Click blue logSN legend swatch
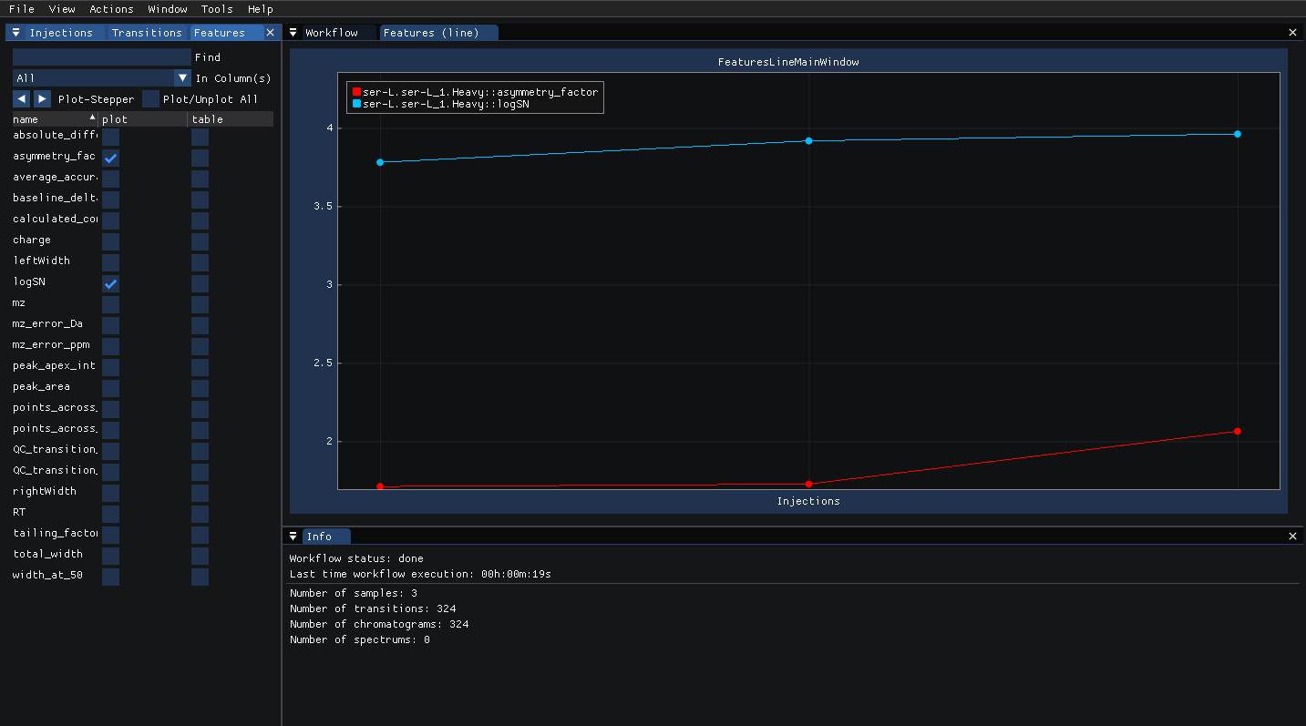 (x=356, y=104)
